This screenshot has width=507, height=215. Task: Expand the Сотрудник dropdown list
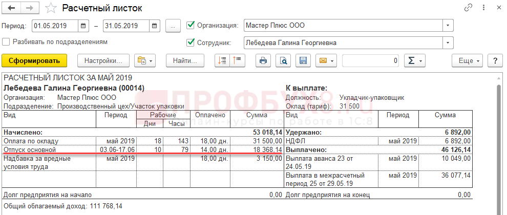click(448, 42)
